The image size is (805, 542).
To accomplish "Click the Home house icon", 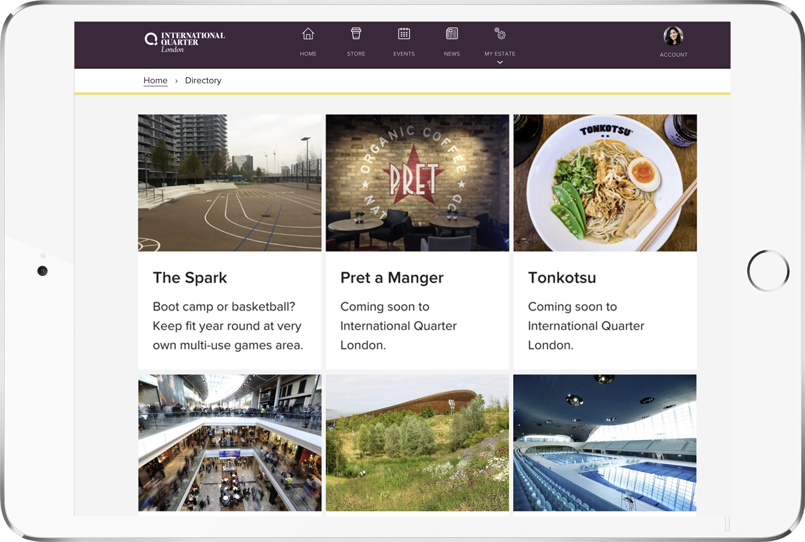I will [x=308, y=34].
